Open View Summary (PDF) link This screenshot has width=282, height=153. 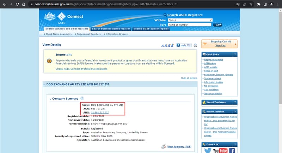tap(179, 146)
